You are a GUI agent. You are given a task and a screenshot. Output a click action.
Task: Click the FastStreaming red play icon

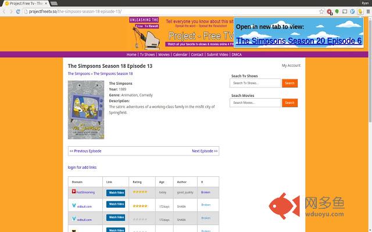74,191
